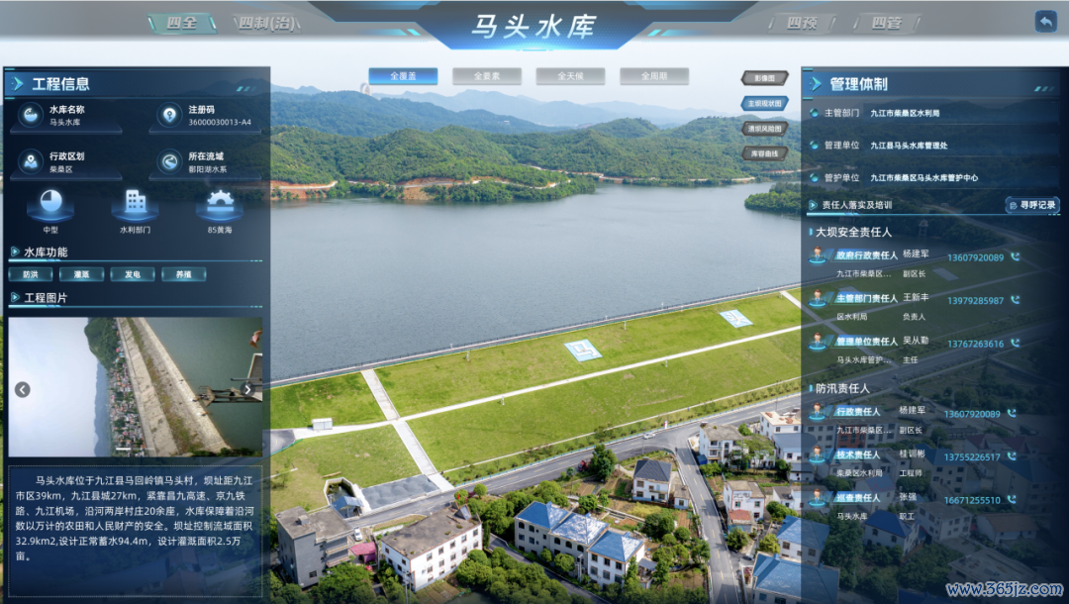The height and width of the screenshot is (604, 1069).
Task: Open the 四管 top tab
Action: 886,23
